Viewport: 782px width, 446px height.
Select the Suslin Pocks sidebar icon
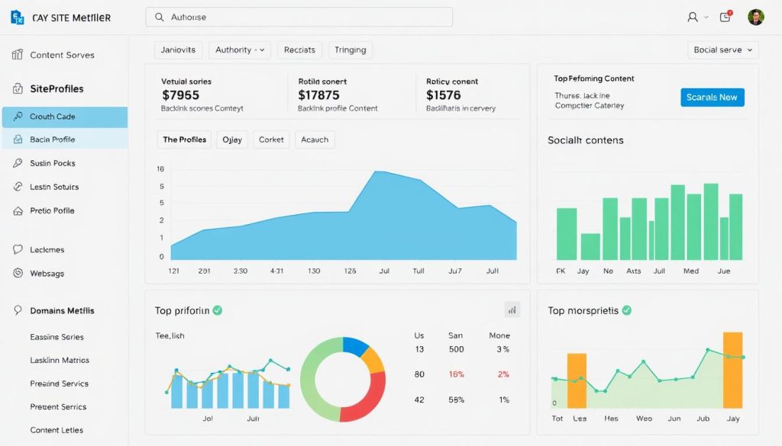pyautogui.click(x=16, y=162)
